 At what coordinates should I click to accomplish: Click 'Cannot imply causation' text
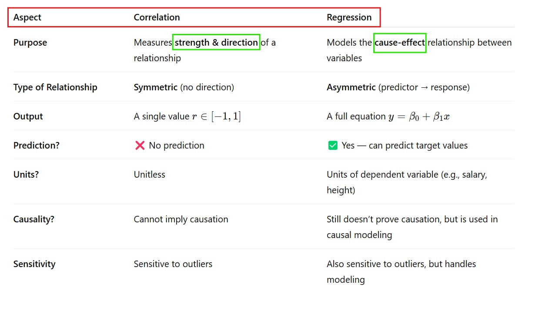(x=181, y=219)
